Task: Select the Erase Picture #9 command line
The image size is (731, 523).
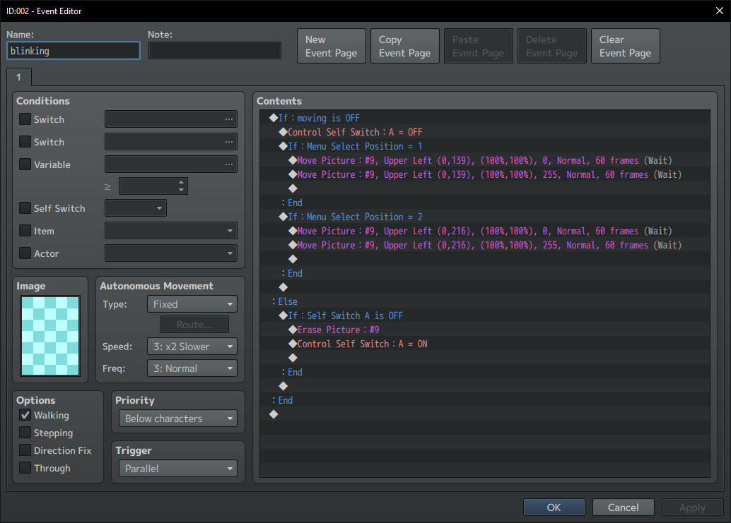Action: [338, 330]
